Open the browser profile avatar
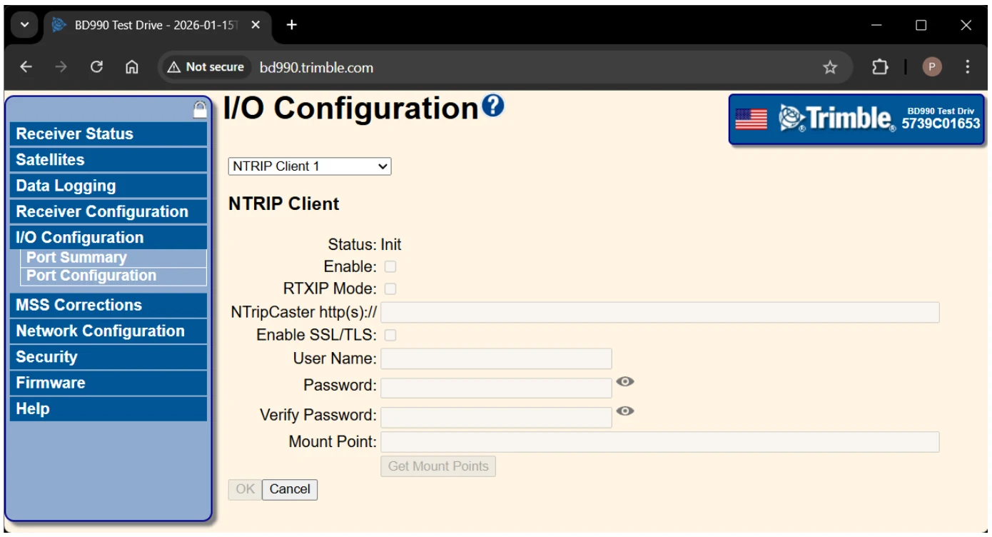 coord(931,67)
